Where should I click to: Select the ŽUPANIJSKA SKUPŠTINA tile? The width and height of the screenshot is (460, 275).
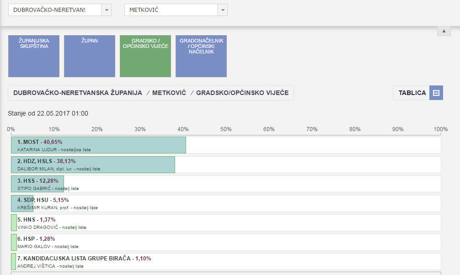tap(34, 56)
